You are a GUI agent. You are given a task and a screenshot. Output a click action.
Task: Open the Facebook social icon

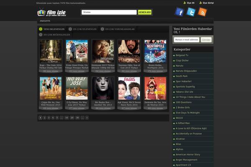(179, 12)
